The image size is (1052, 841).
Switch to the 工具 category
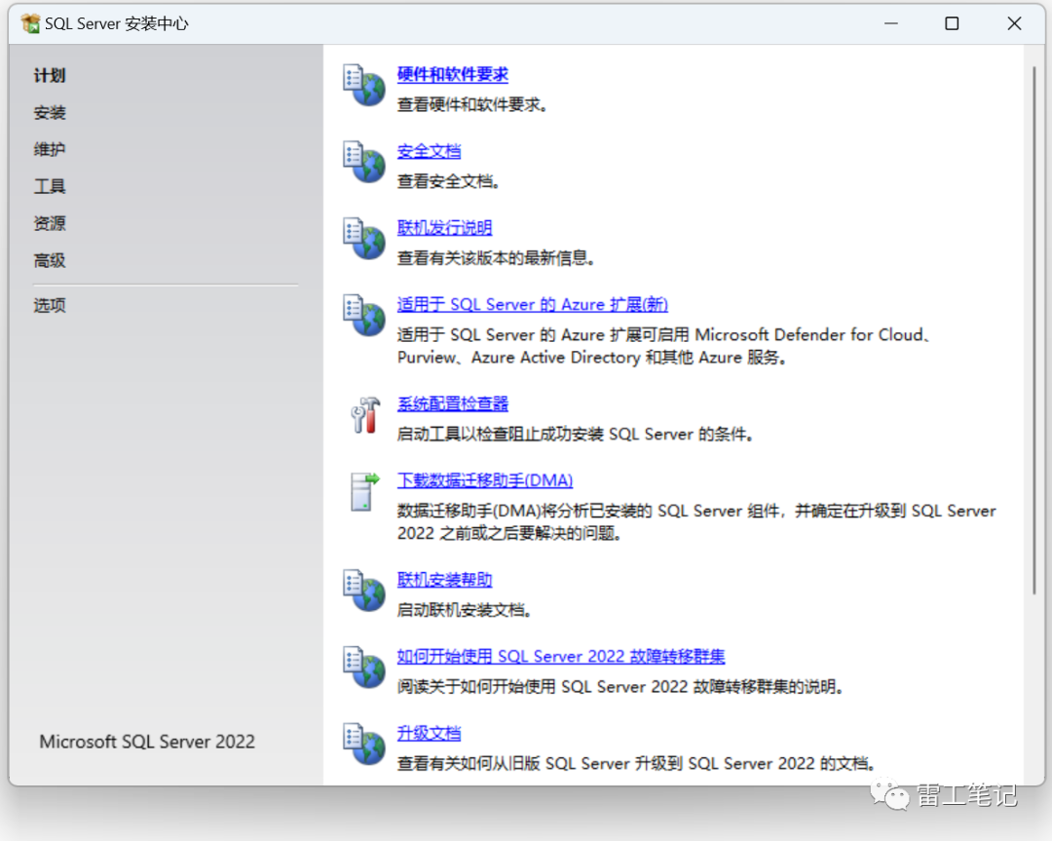pyautogui.click(x=50, y=186)
